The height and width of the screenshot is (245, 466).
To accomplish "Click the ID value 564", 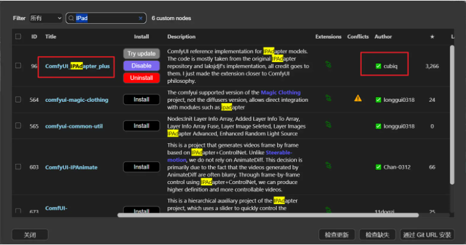I will coord(34,99).
